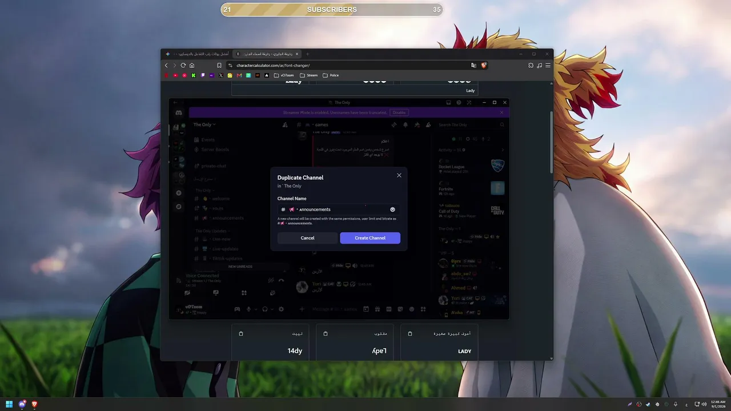Open Police bookmarks folder

point(331,75)
